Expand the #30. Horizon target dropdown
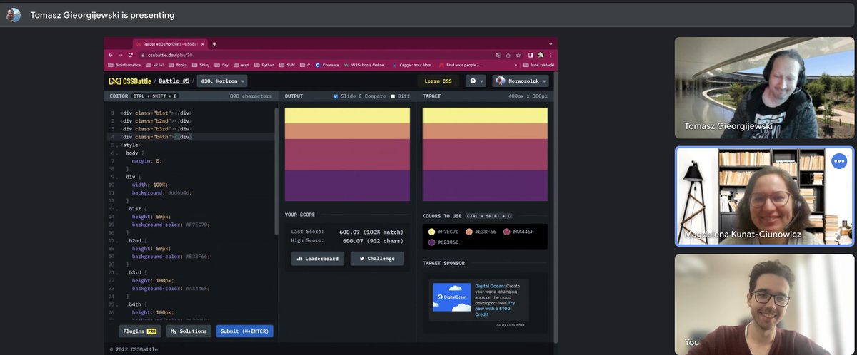The width and height of the screenshot is (857, 355). click(x=223, y=81)
